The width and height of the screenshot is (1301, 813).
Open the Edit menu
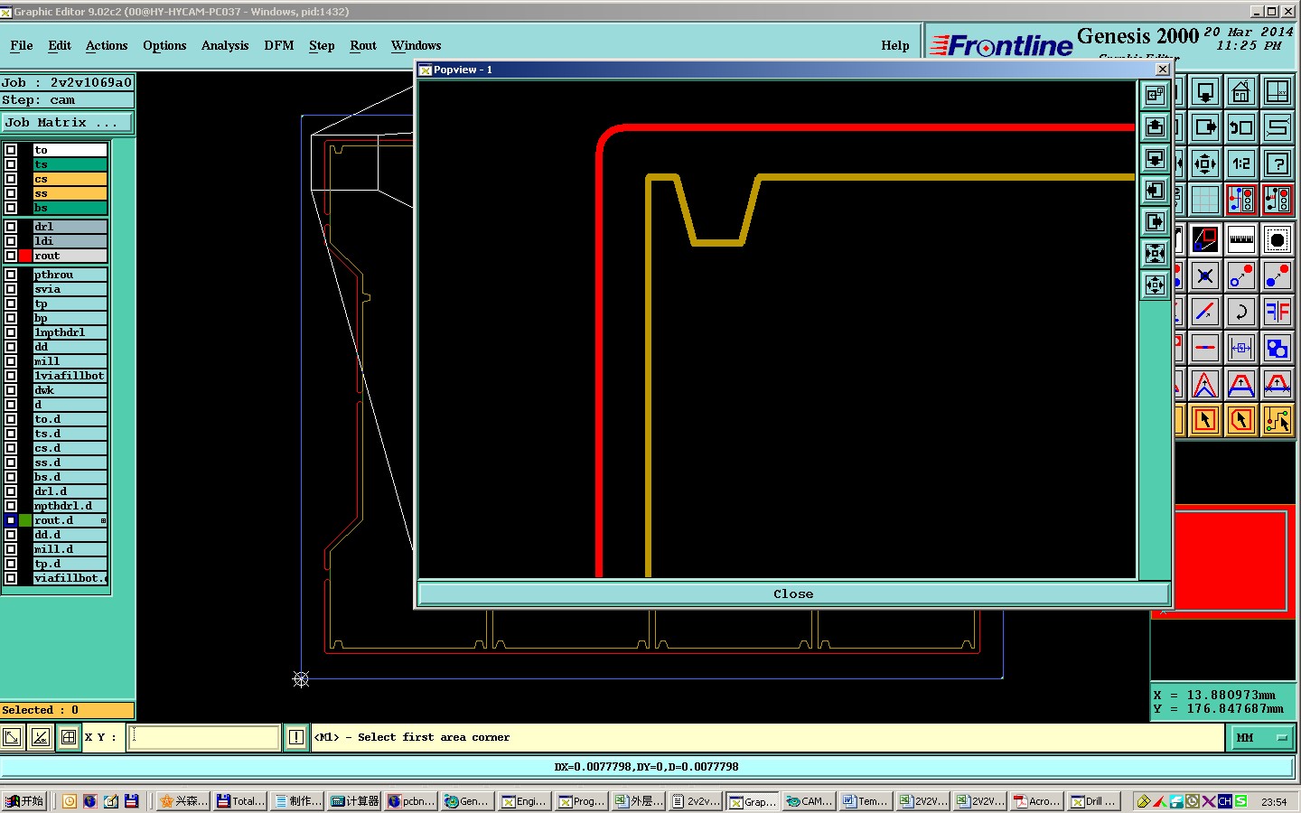point(60,45)
